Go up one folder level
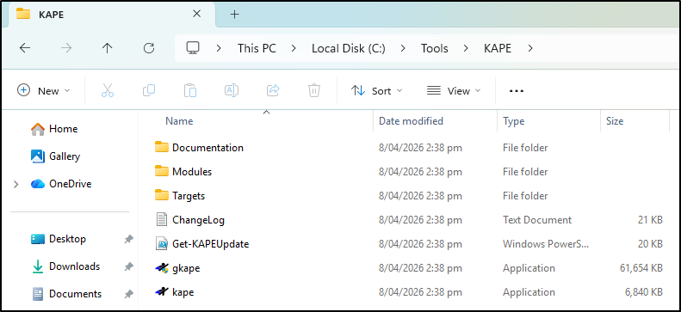This screenshot has height=312, width=681. (x=108, y=48)
